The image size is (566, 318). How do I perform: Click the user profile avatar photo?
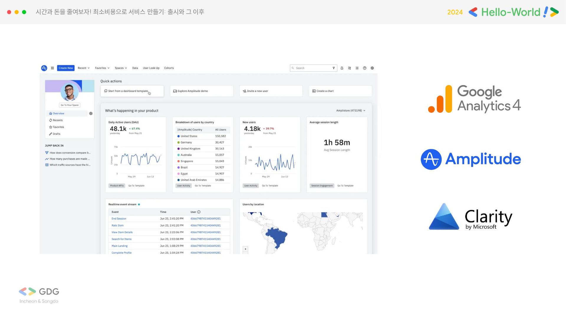pyautogui.click(x=69, y=92)
